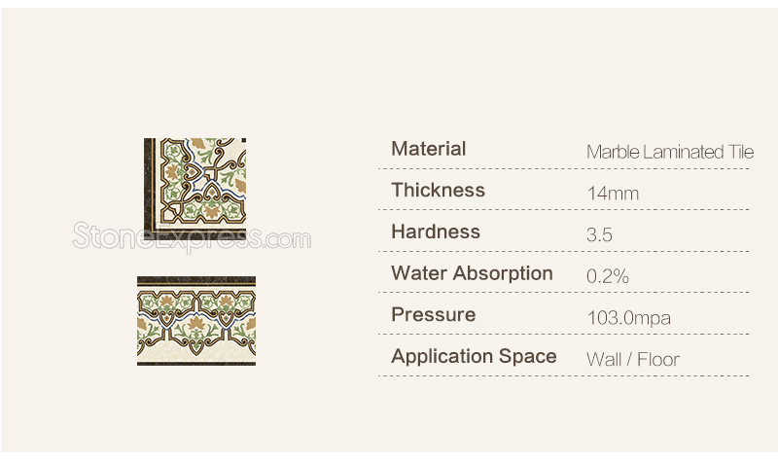Select the Thickness label
Image resolution: width=778 pixels, height=463 pixels.
[438, 190]
